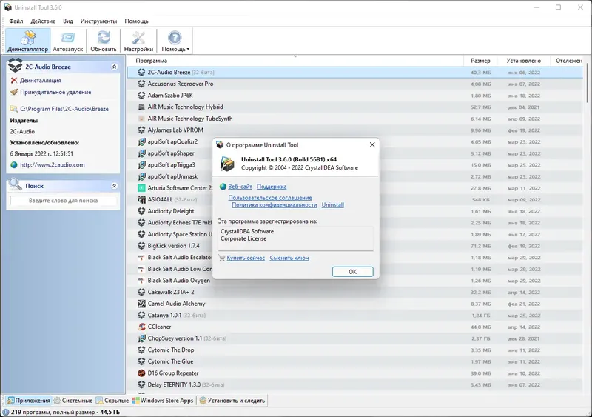Click the Купить сейчас link
592x417 pixels.
(246, 258)
